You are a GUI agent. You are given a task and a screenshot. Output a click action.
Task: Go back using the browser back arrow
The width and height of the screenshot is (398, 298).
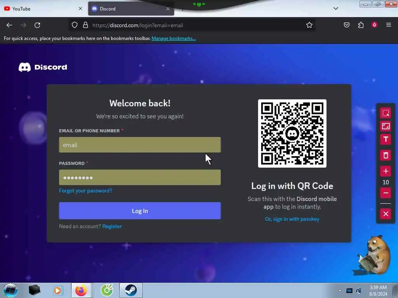[9, 25]
